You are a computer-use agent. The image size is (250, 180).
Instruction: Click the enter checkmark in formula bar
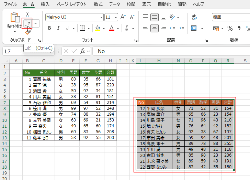[x=74, y=51]
